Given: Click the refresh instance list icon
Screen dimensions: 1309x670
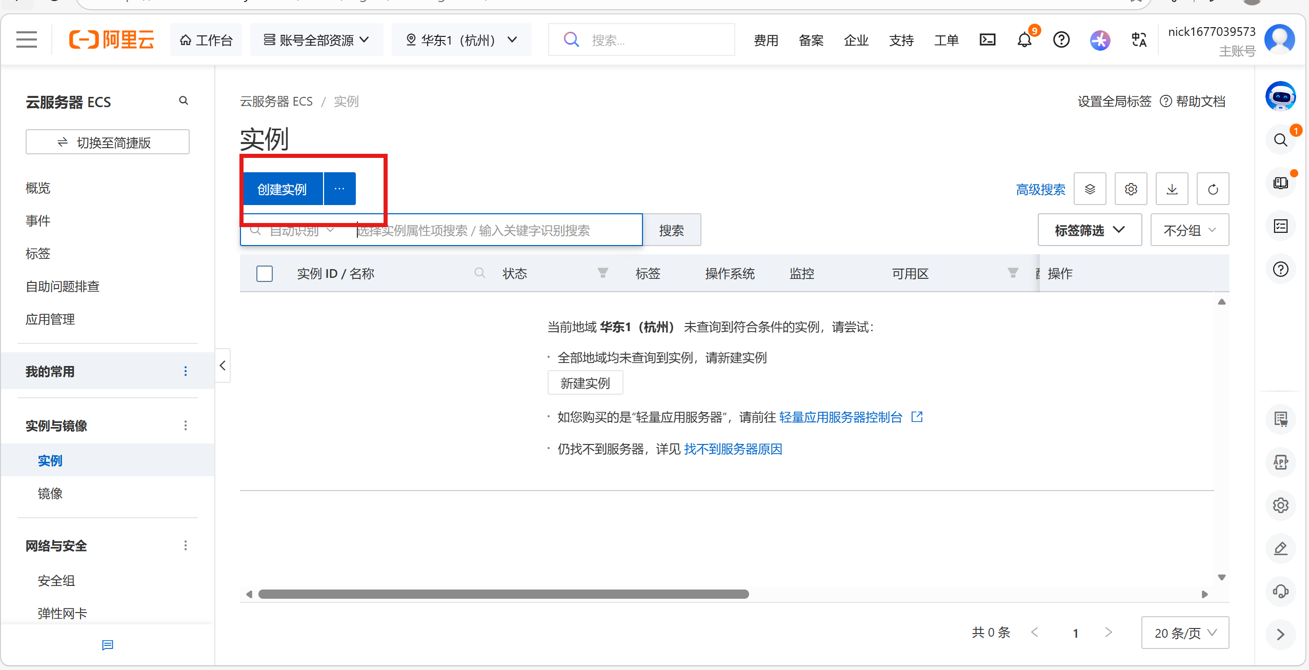Looking at the screenshot, I should click(1213, 189).
